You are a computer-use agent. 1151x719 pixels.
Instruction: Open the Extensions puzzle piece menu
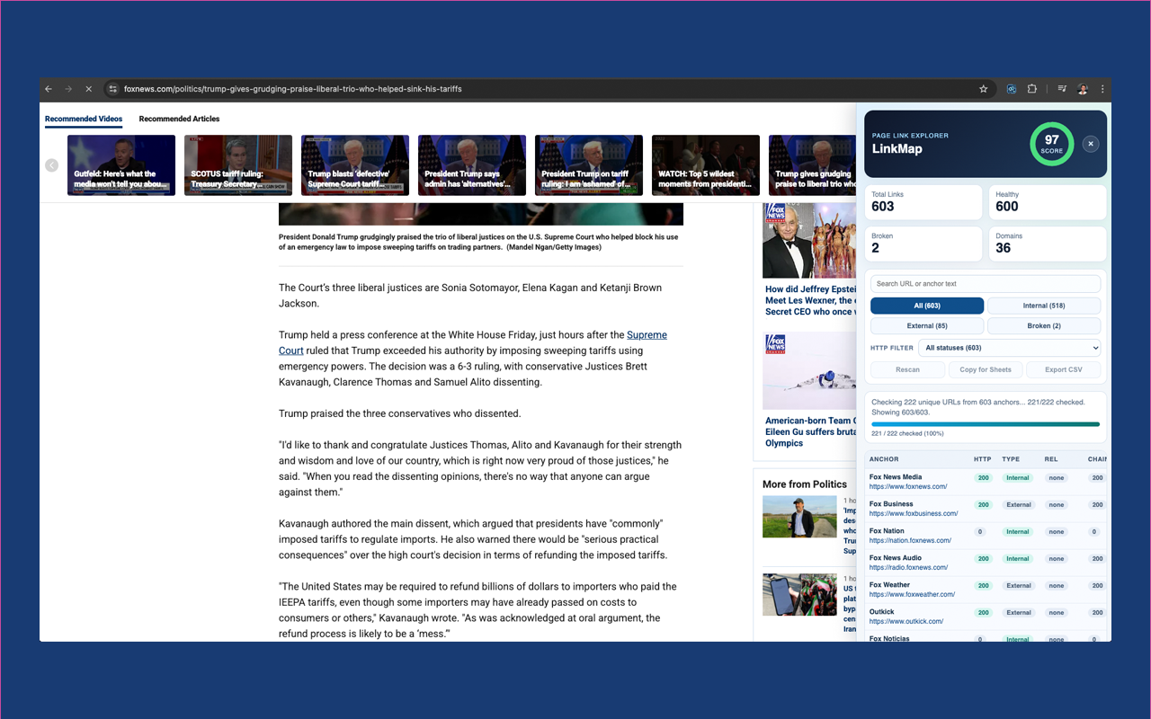point(1032,89)
